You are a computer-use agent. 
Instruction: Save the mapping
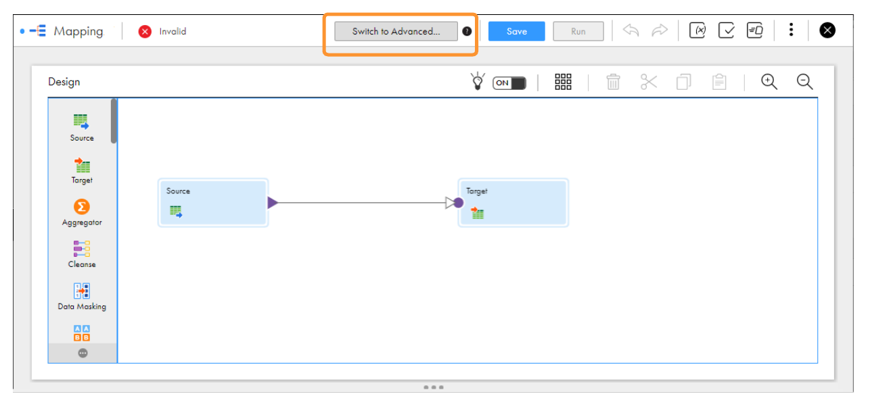[517, 31]
